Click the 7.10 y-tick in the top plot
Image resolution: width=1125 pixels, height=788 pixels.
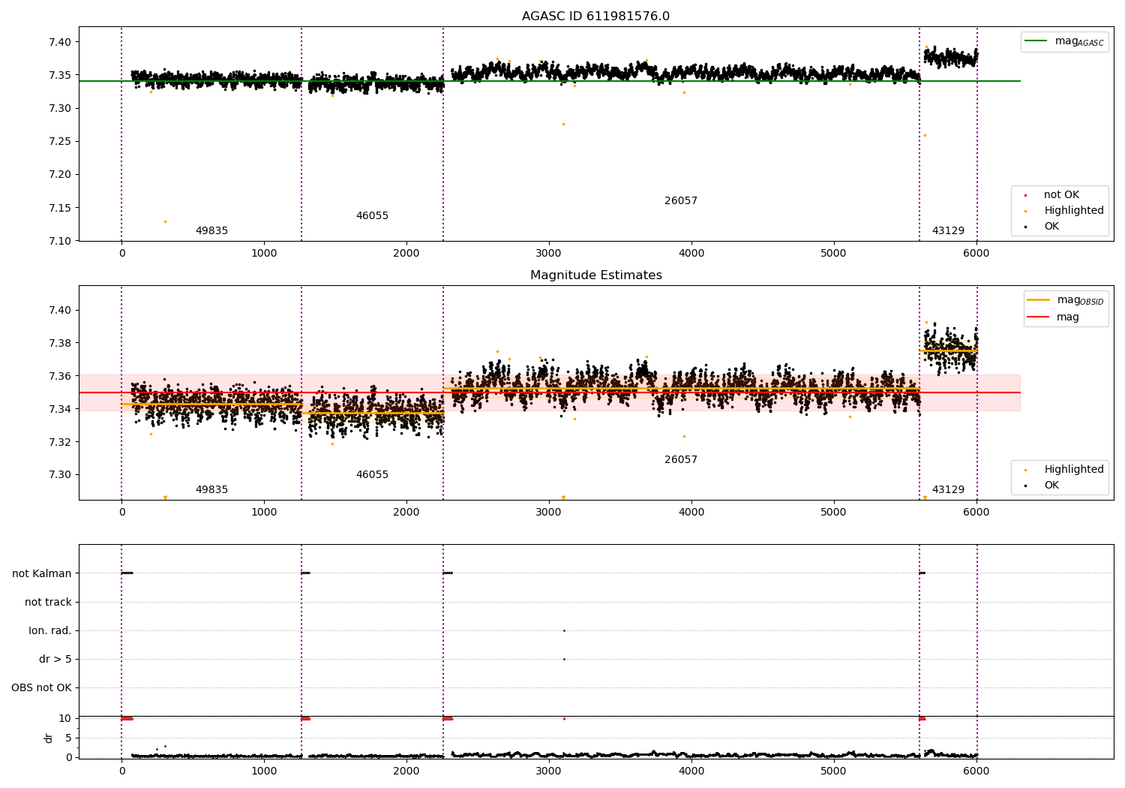[x=59, y=241]
